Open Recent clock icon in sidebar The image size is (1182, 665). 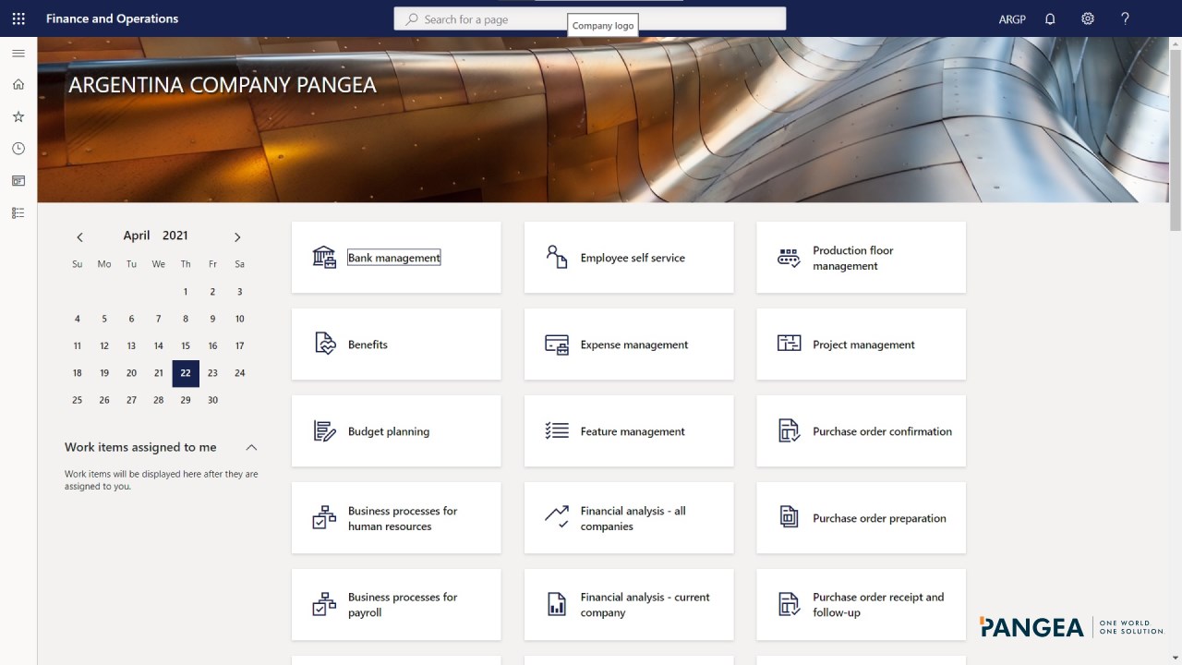tap(18, 149)
